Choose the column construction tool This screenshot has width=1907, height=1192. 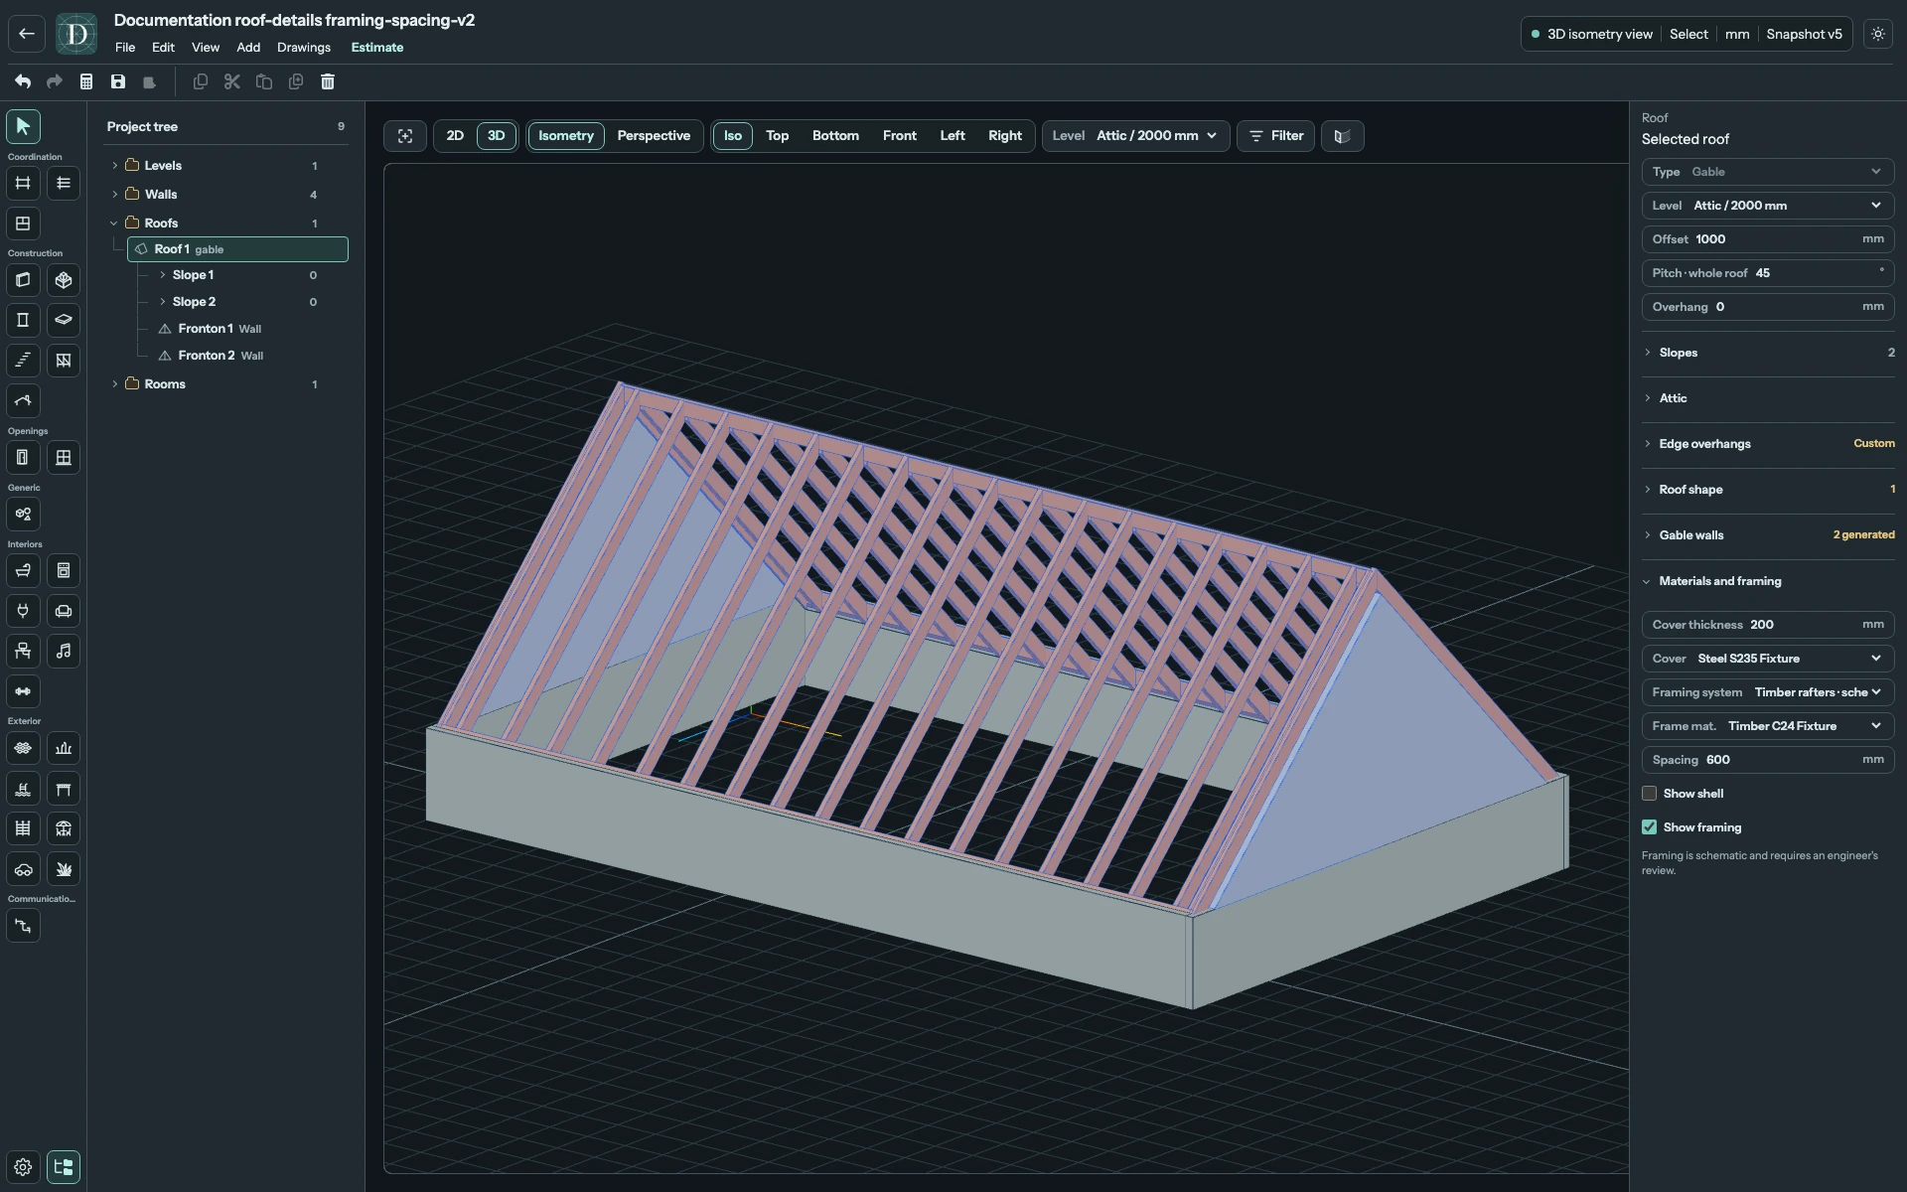pyautogui.click(x=23, y=320)
